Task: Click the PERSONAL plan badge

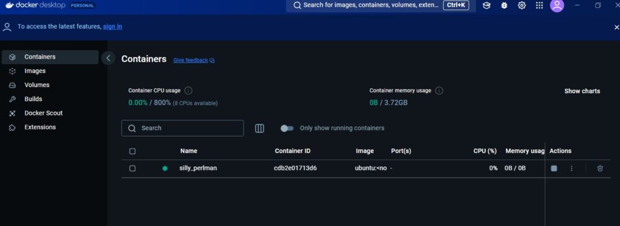Action: tap(82, 5)
